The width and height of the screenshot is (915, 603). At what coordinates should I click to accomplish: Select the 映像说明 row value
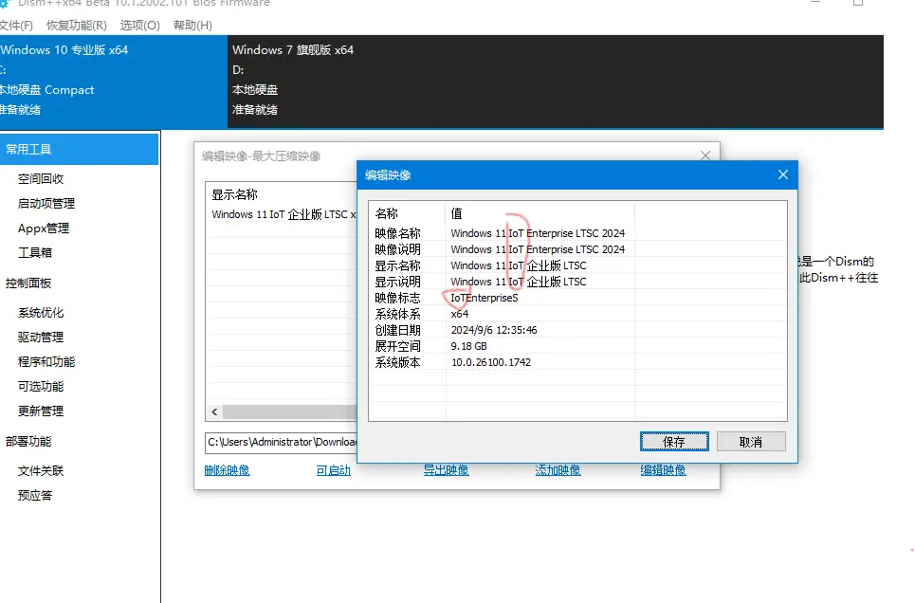tap(538, 249)
